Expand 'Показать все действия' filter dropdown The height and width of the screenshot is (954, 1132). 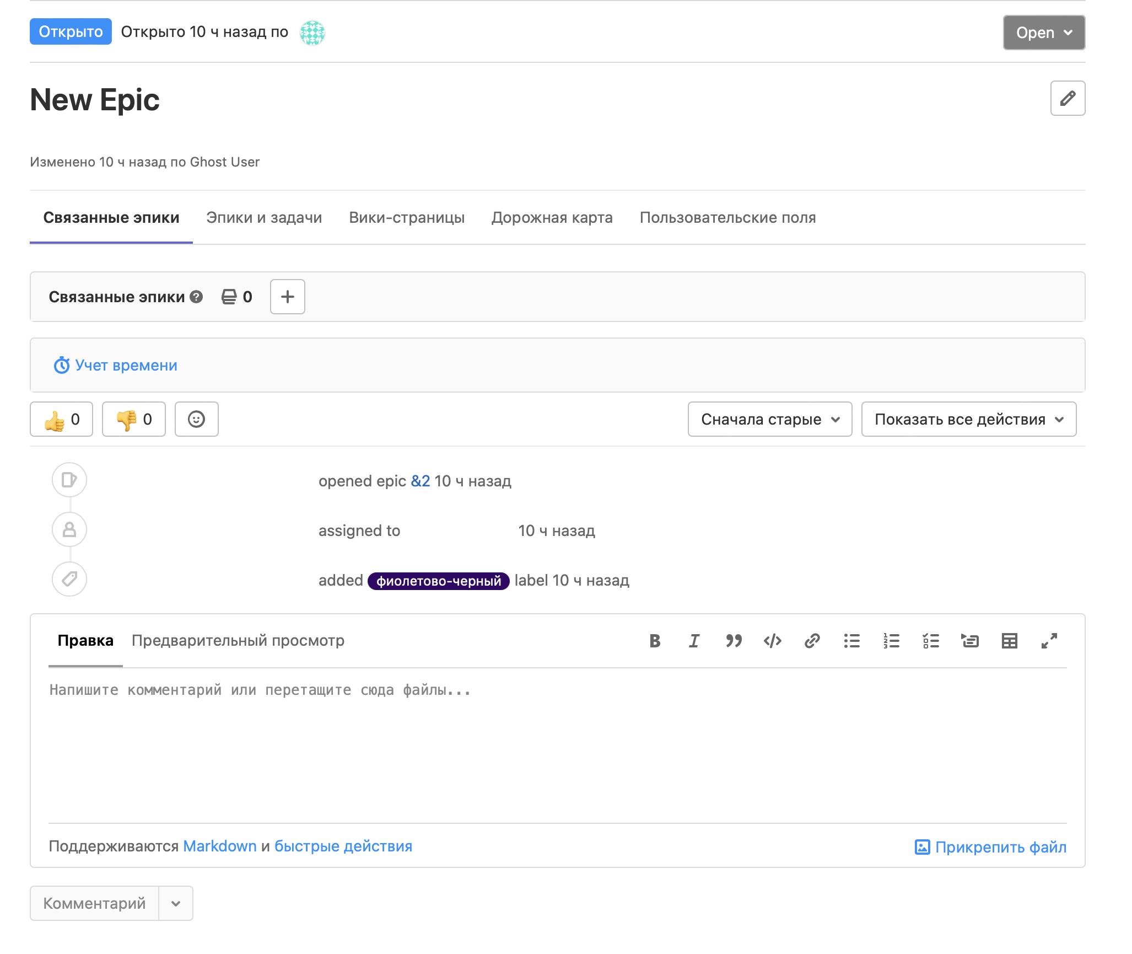coord(968,420)
